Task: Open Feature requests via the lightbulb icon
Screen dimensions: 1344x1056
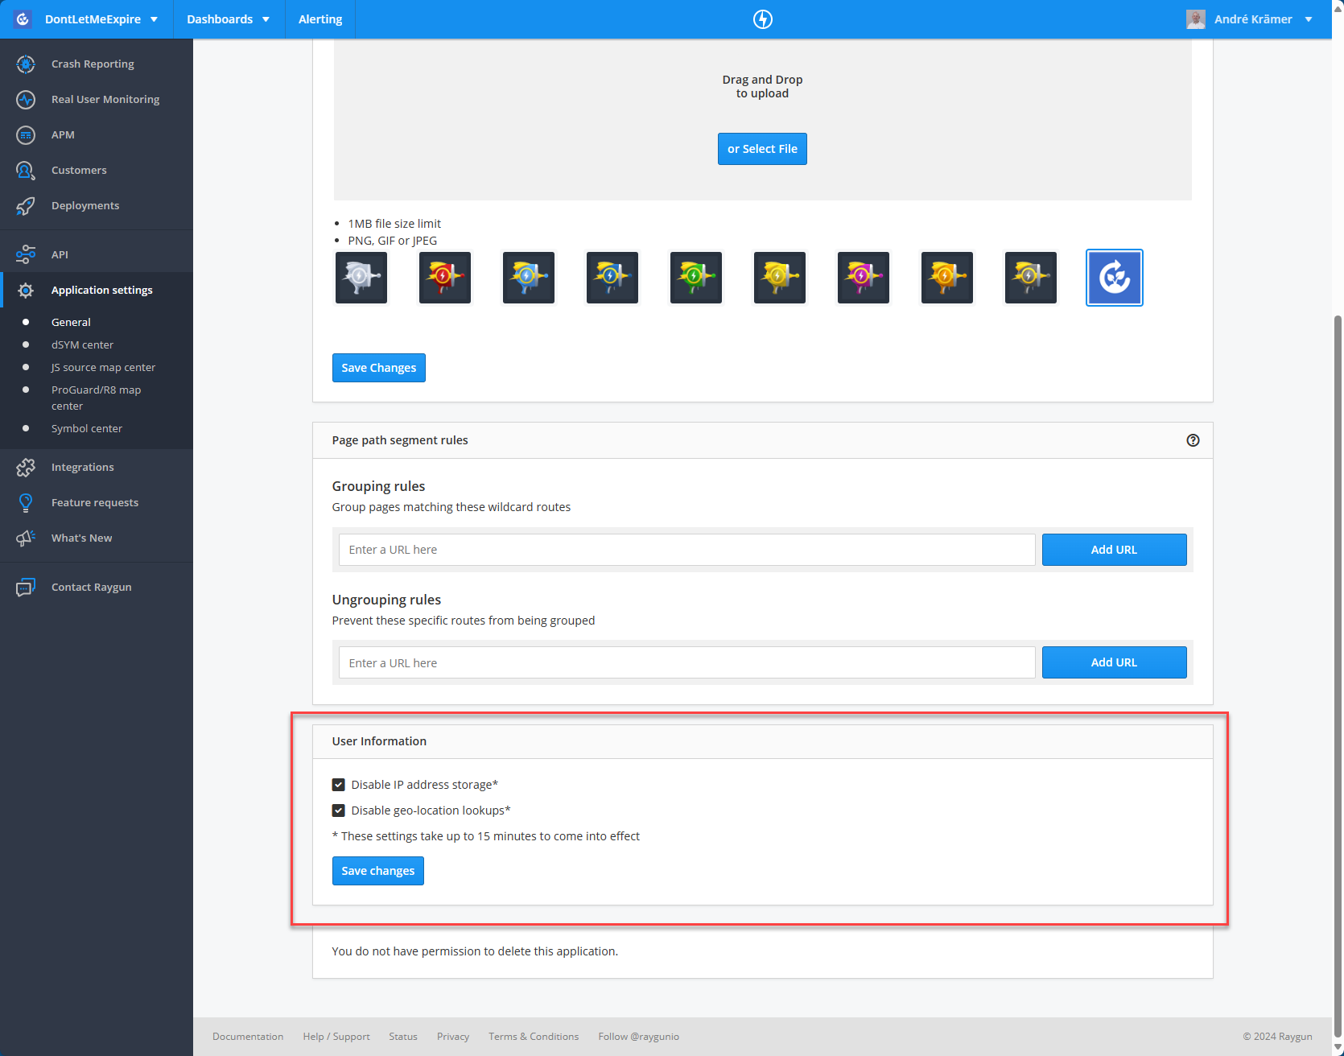Action: pyautogui.click(x=26, y=502)
